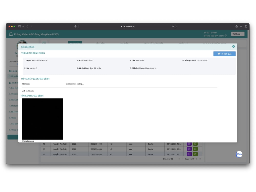Click row 12 phone 0832754484
The width and height of the screenshot is (256, 192).
(96, 154)
